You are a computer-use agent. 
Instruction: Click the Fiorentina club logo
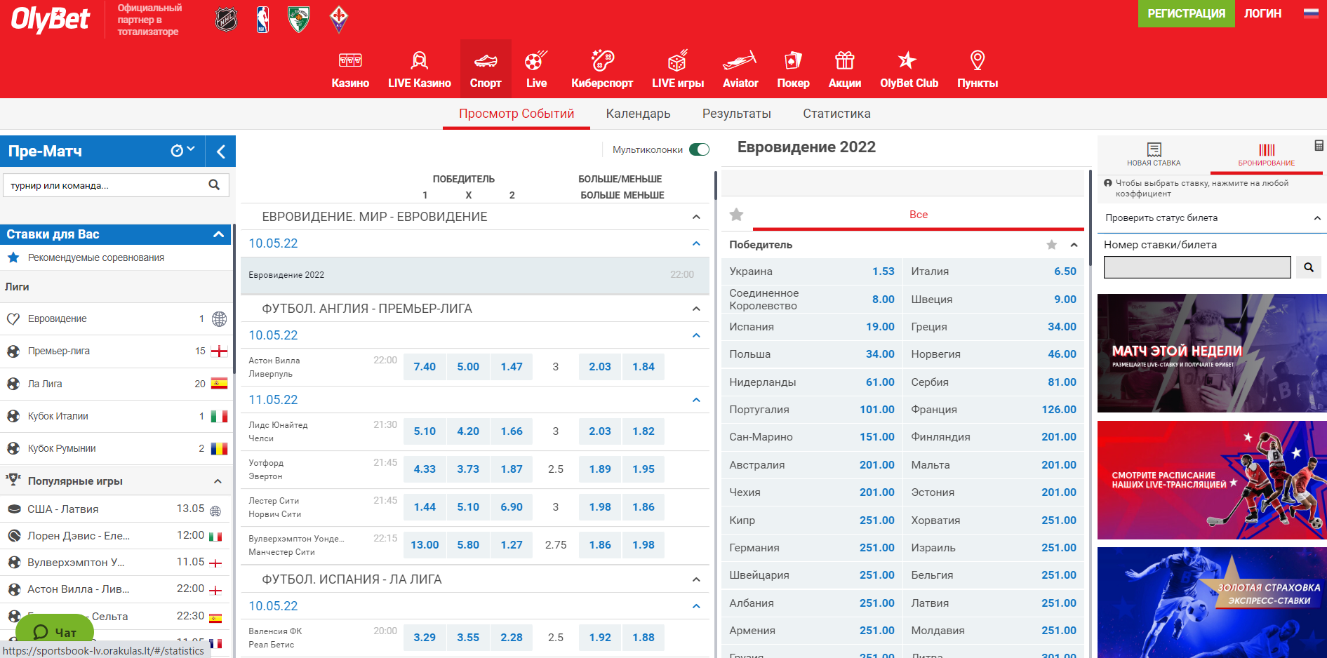(339, 20)
